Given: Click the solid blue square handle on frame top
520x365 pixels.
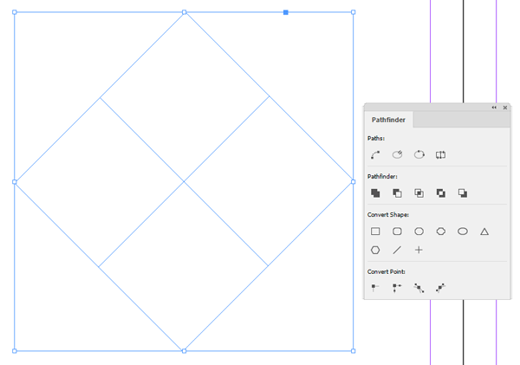Looking at the screenshot, I should pyautogui.click(x=286, y=12).
